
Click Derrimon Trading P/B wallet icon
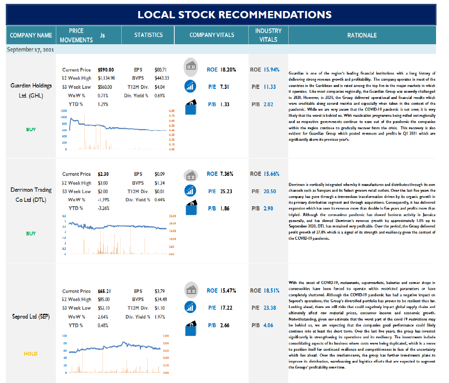point(191,208)
